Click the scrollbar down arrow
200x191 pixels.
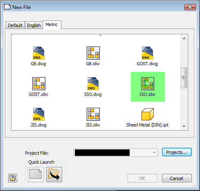click(x=184, y=127)
